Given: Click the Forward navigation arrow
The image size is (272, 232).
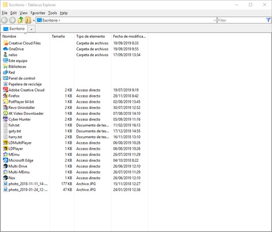Looking at the screenshot, I should [12, 20].
